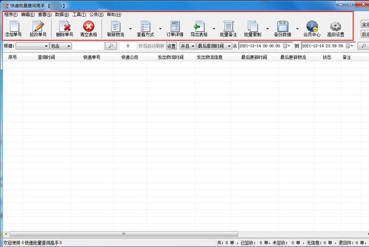Expand the arrow next to 查看方式

160,28
